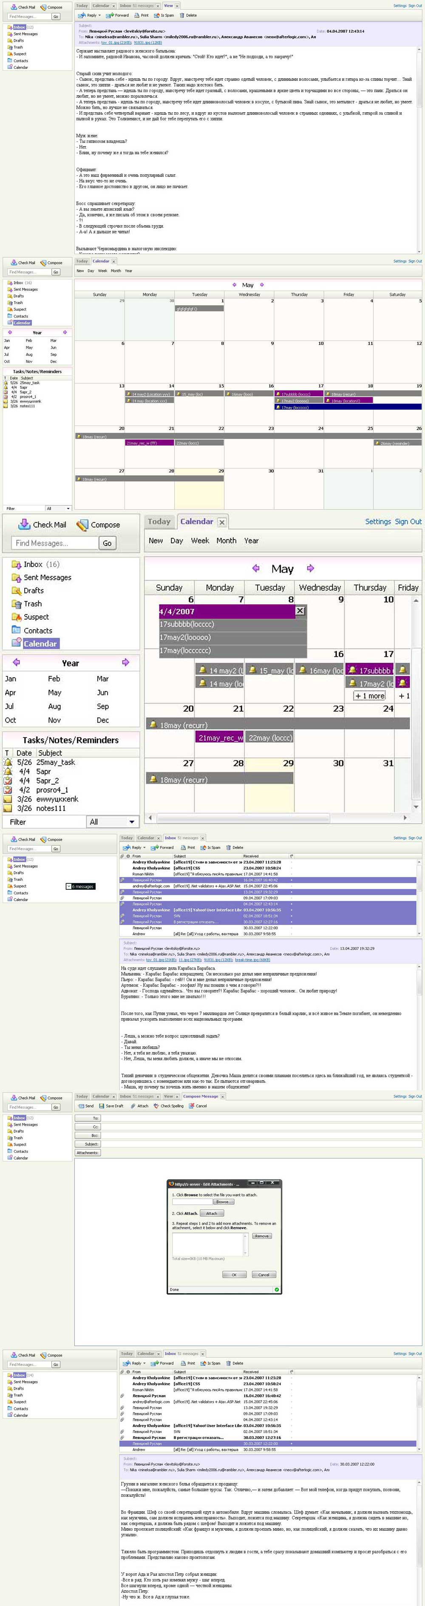Screen dimensions: 425x1606
Task: Select Day in the enlarged calendar menu
Action: 177,541
